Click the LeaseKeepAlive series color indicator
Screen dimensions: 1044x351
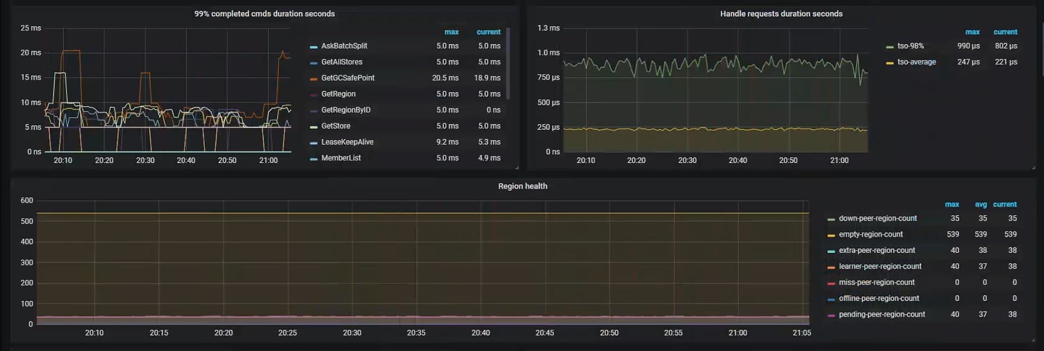(x=313, y=143)
